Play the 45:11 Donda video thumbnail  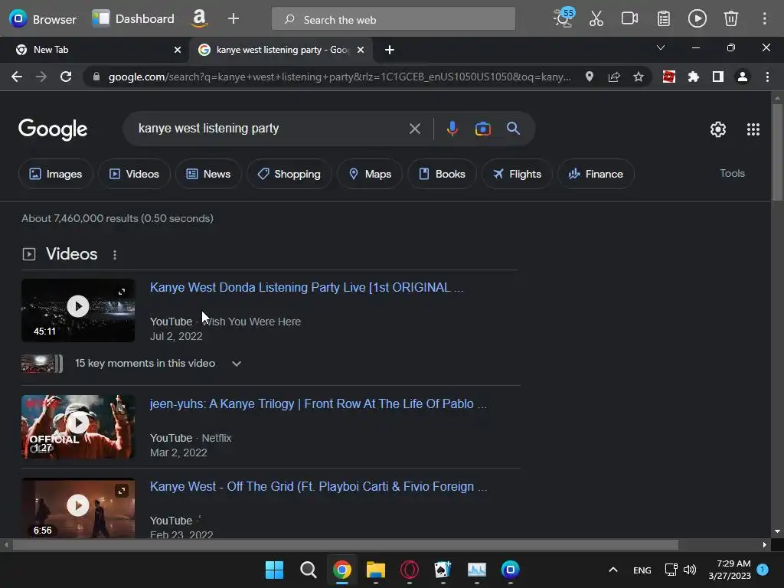pos(78,311)
